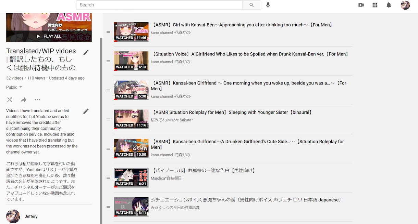Open the playlist more options menu
Screen dimensions: 418x224
pyautogui.click(x=37, y=100)
